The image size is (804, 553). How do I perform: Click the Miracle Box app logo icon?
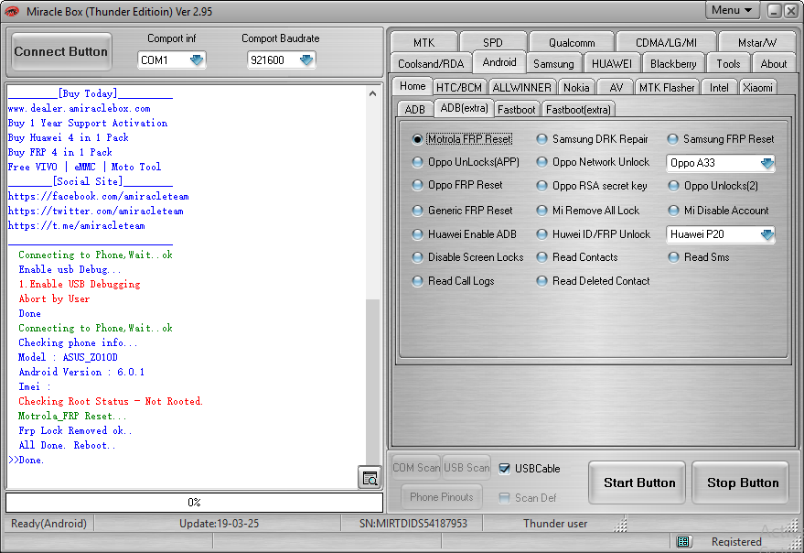[x=12, y=11]
